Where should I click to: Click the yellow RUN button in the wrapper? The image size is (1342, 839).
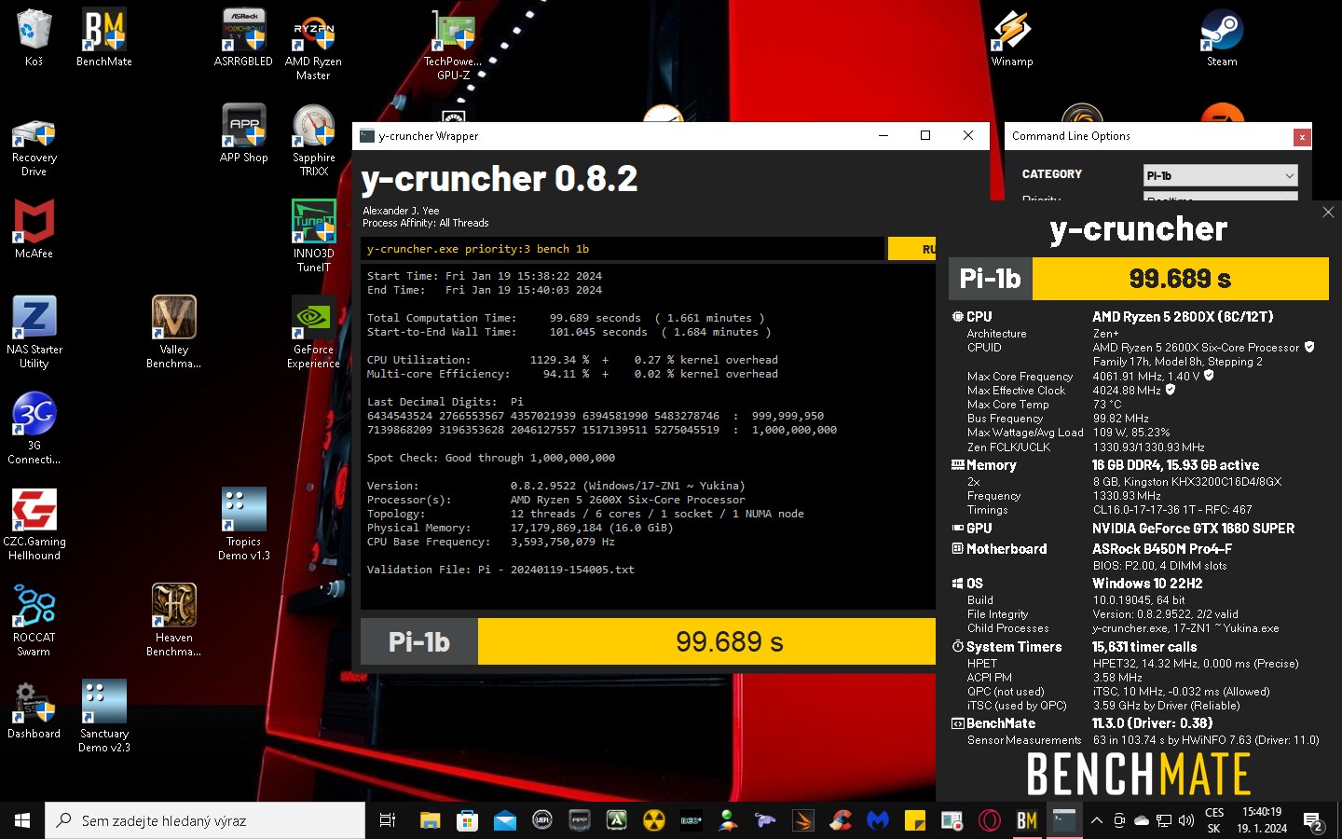tap(912, 249)
